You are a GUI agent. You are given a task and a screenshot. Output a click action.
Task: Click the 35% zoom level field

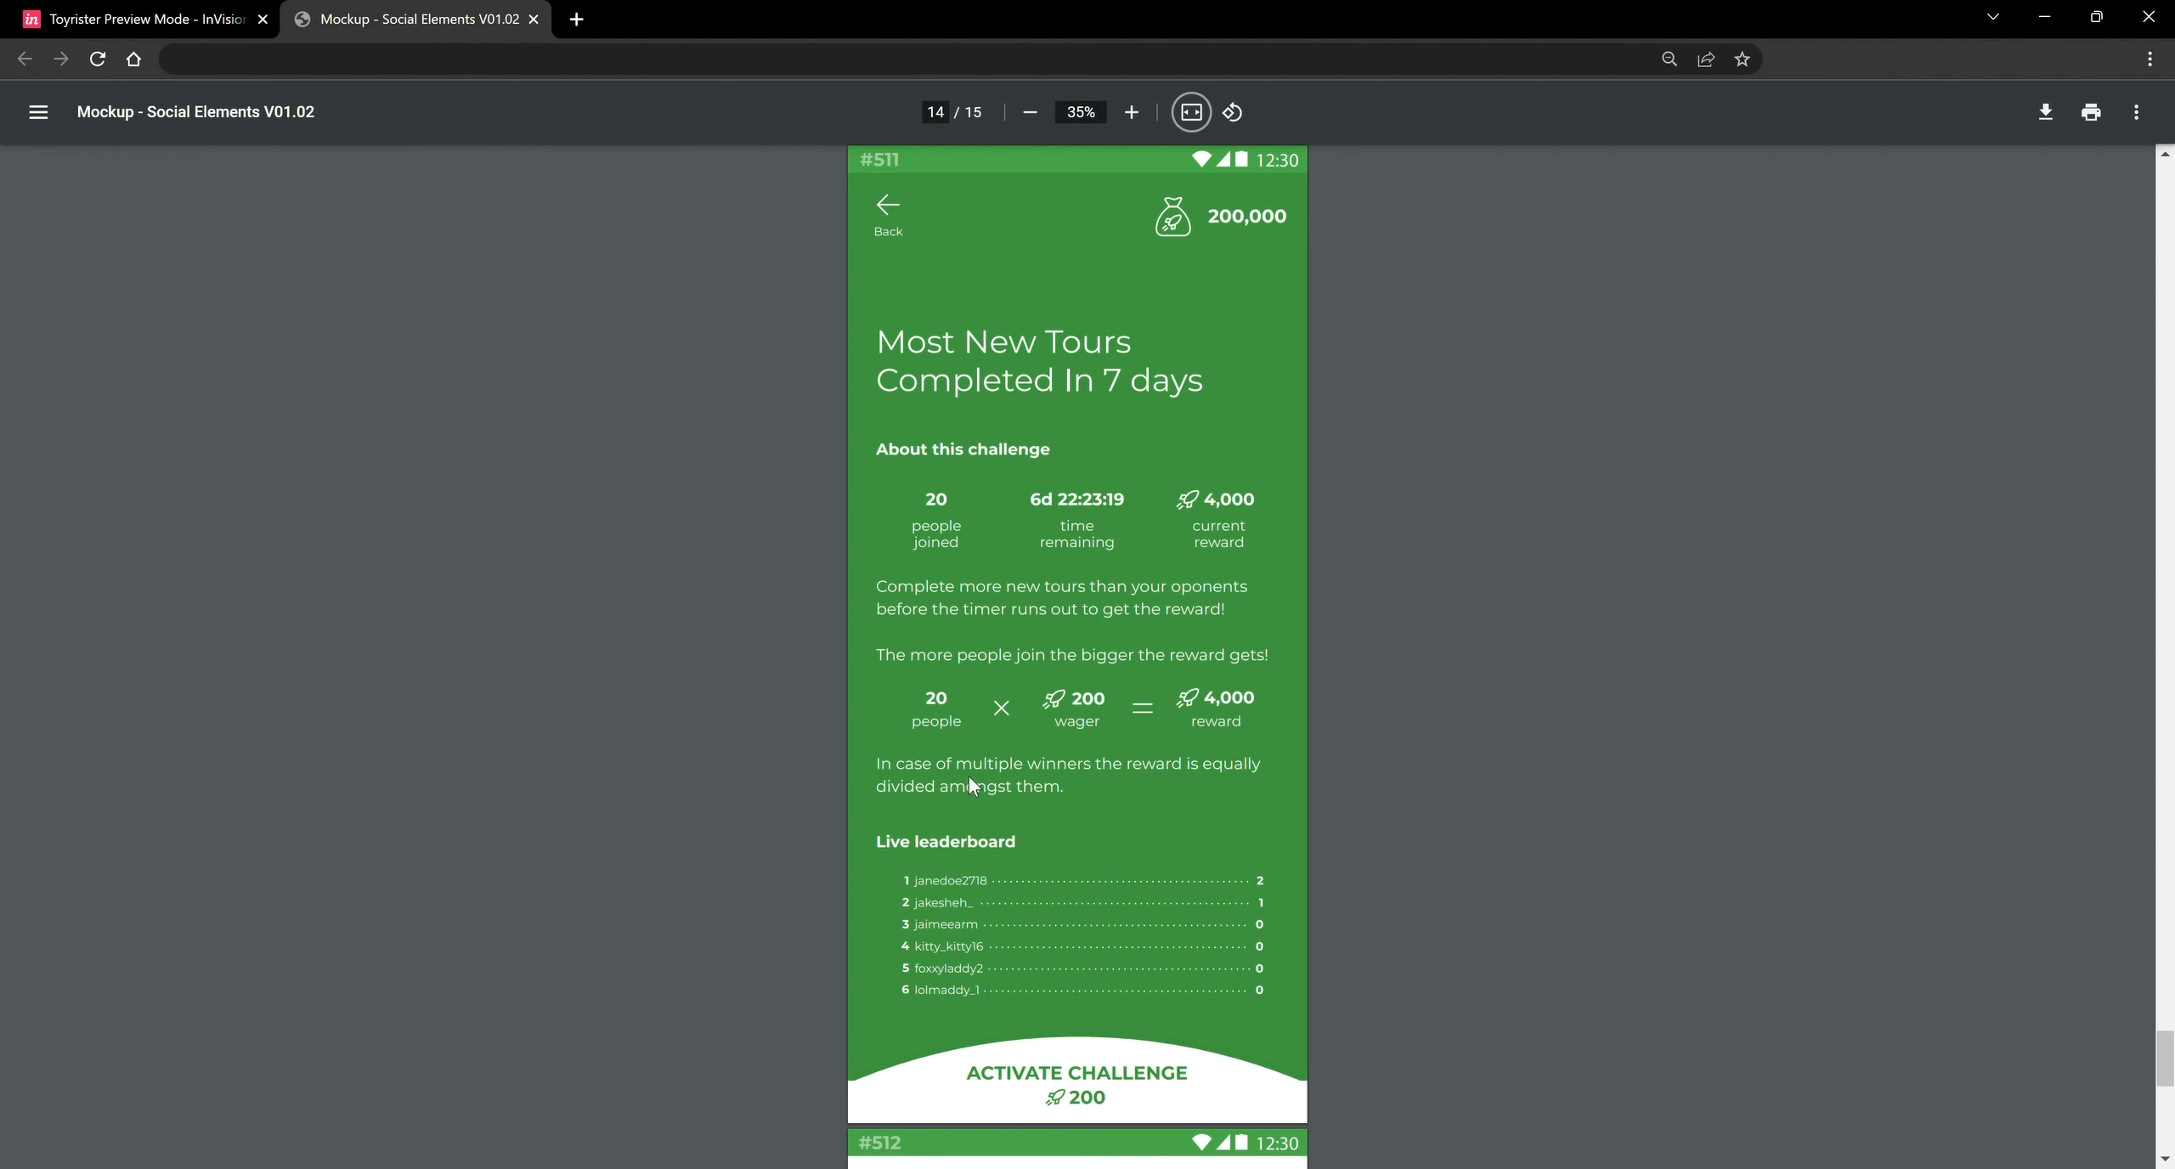point(1081,112)
